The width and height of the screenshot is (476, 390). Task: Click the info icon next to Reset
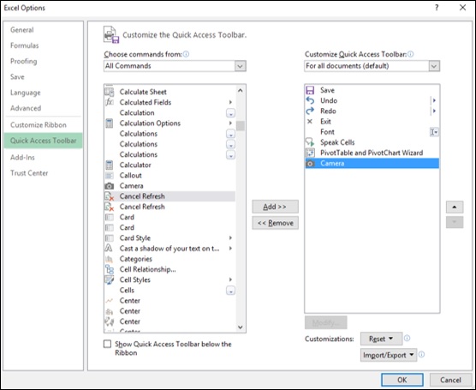[408, 338]
